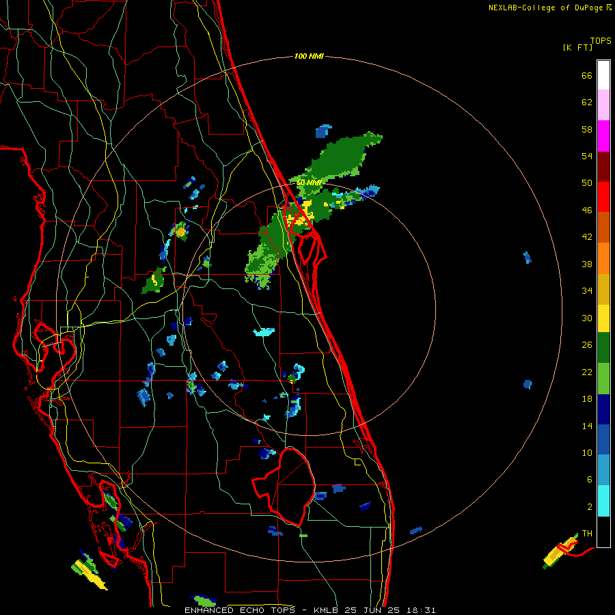Click the light pink legend swatch

click(x=603, y=105)
